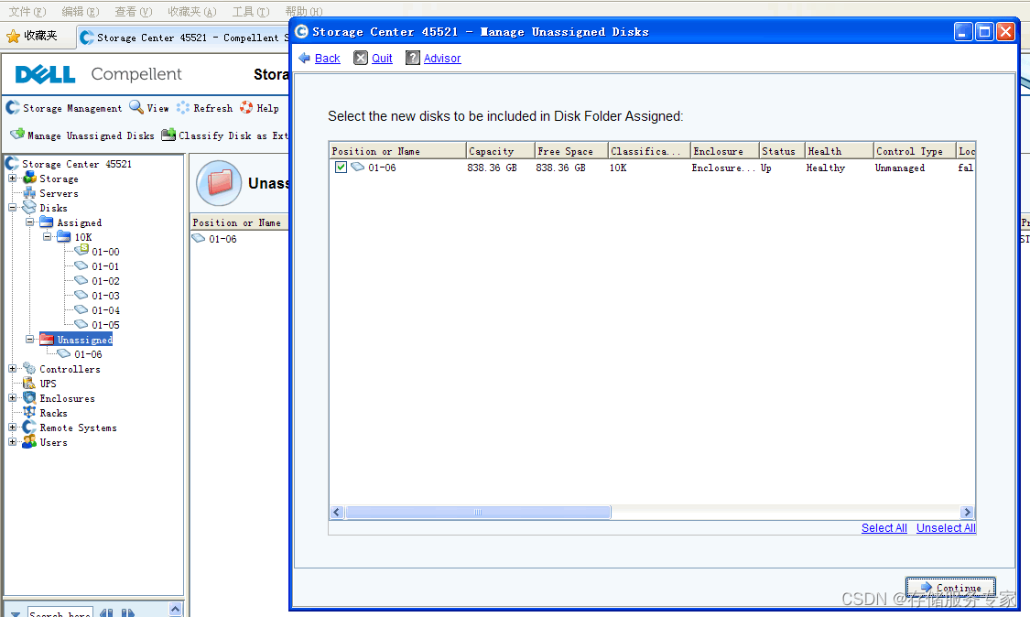Select disk 01-05 in tree
The width and height of the screenshot is (1030, 617).
105,325
